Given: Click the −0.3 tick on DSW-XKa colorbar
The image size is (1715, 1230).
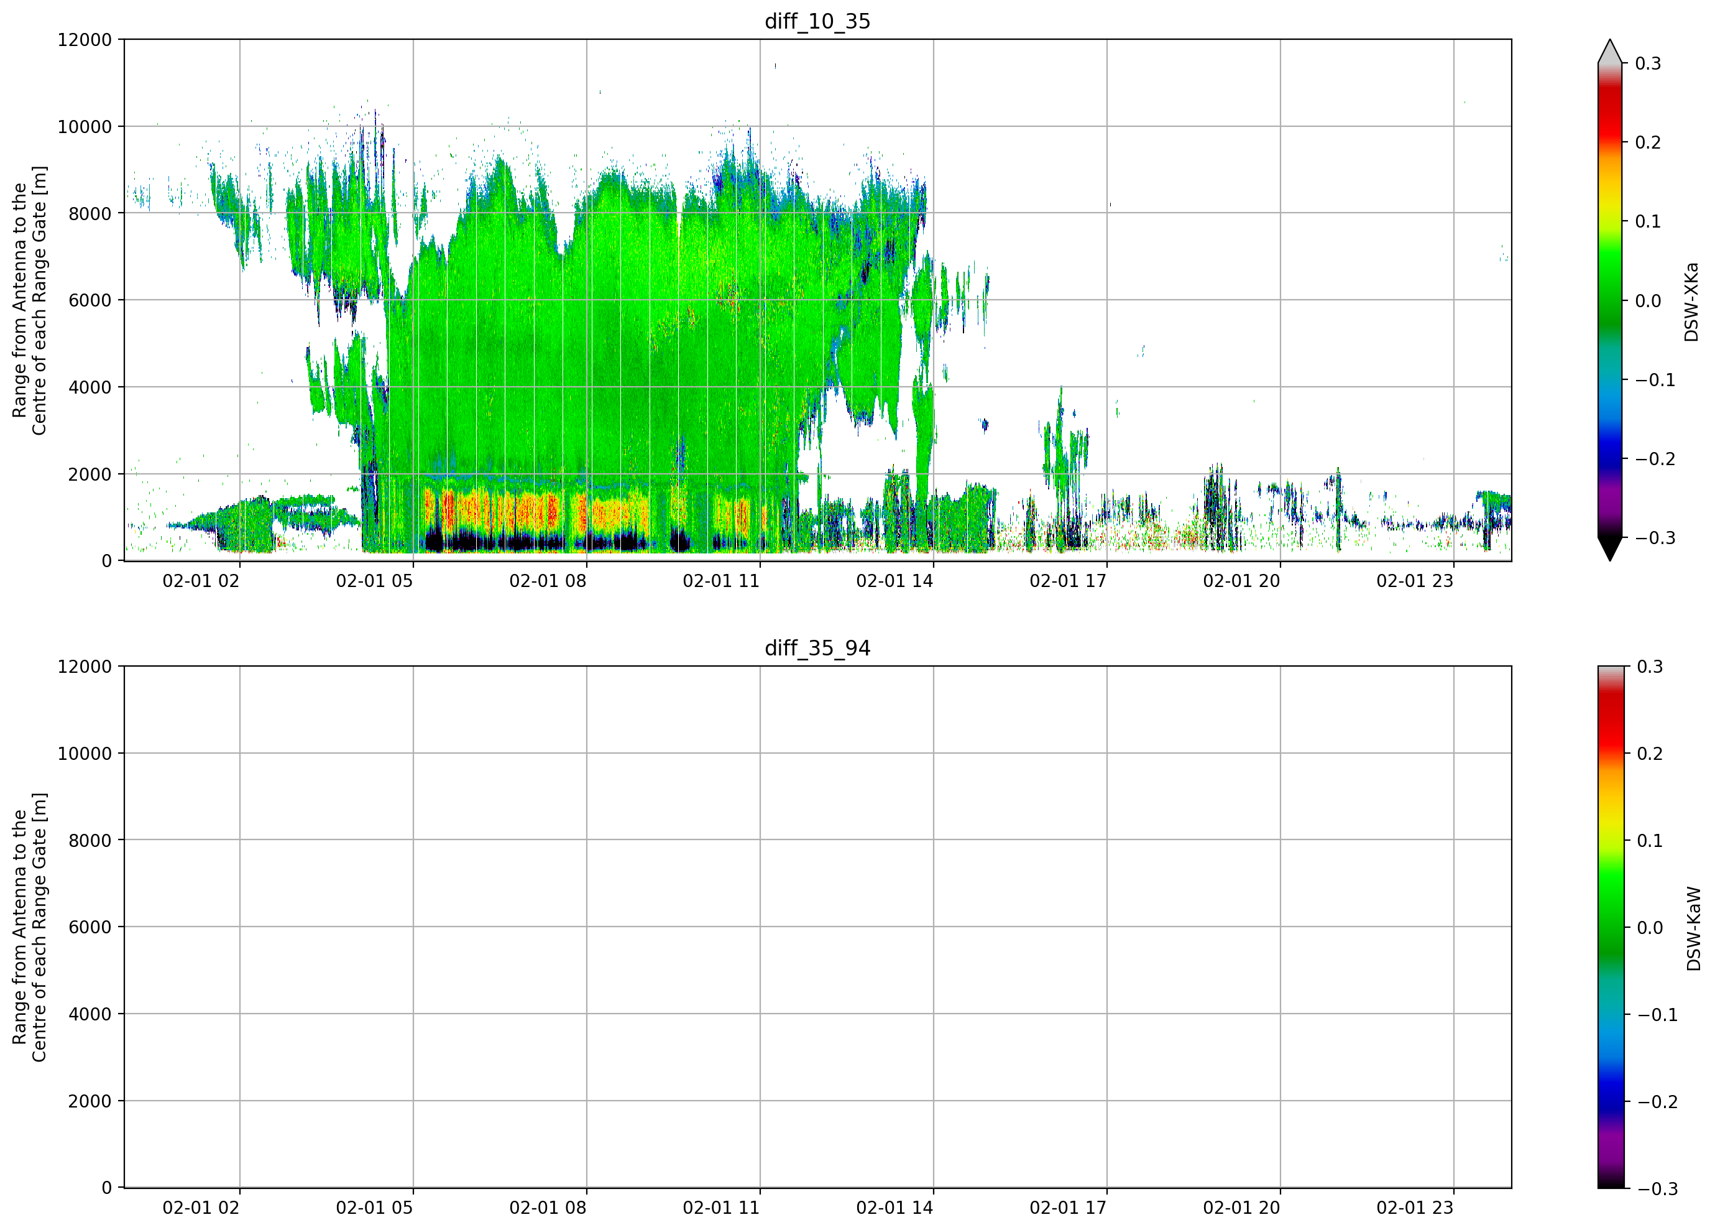Looking at the screenshot, I should coord(1655,539).
